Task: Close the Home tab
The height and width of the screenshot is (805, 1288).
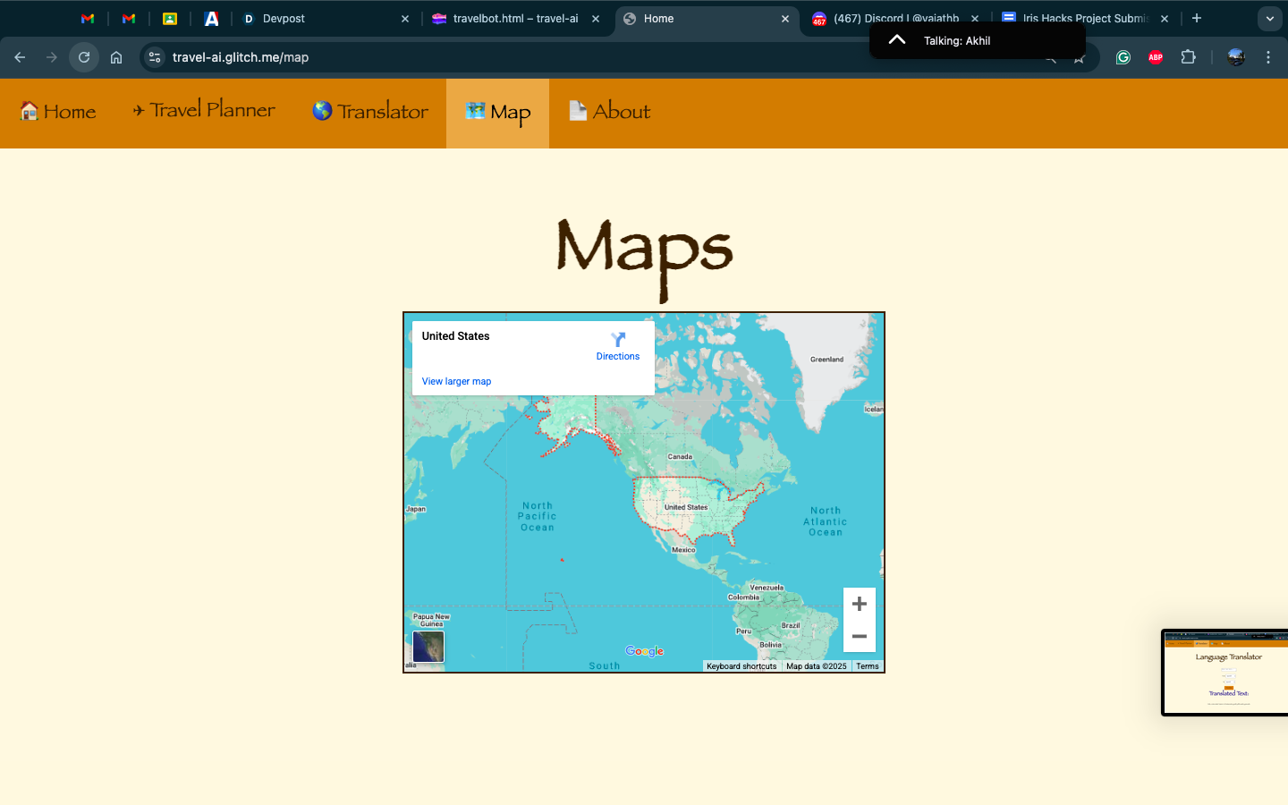Action: pyautogui.click(x=785, y=18)
